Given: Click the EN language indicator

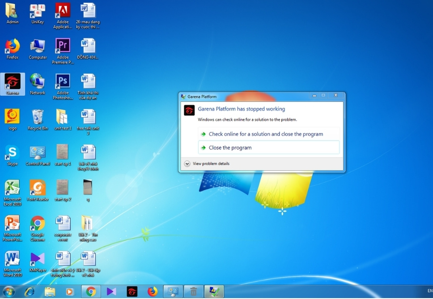Looking at the screenshot, I should (x=430, y=290).
